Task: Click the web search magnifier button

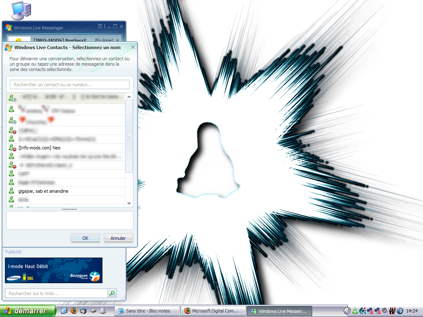Action: point(112,293)
